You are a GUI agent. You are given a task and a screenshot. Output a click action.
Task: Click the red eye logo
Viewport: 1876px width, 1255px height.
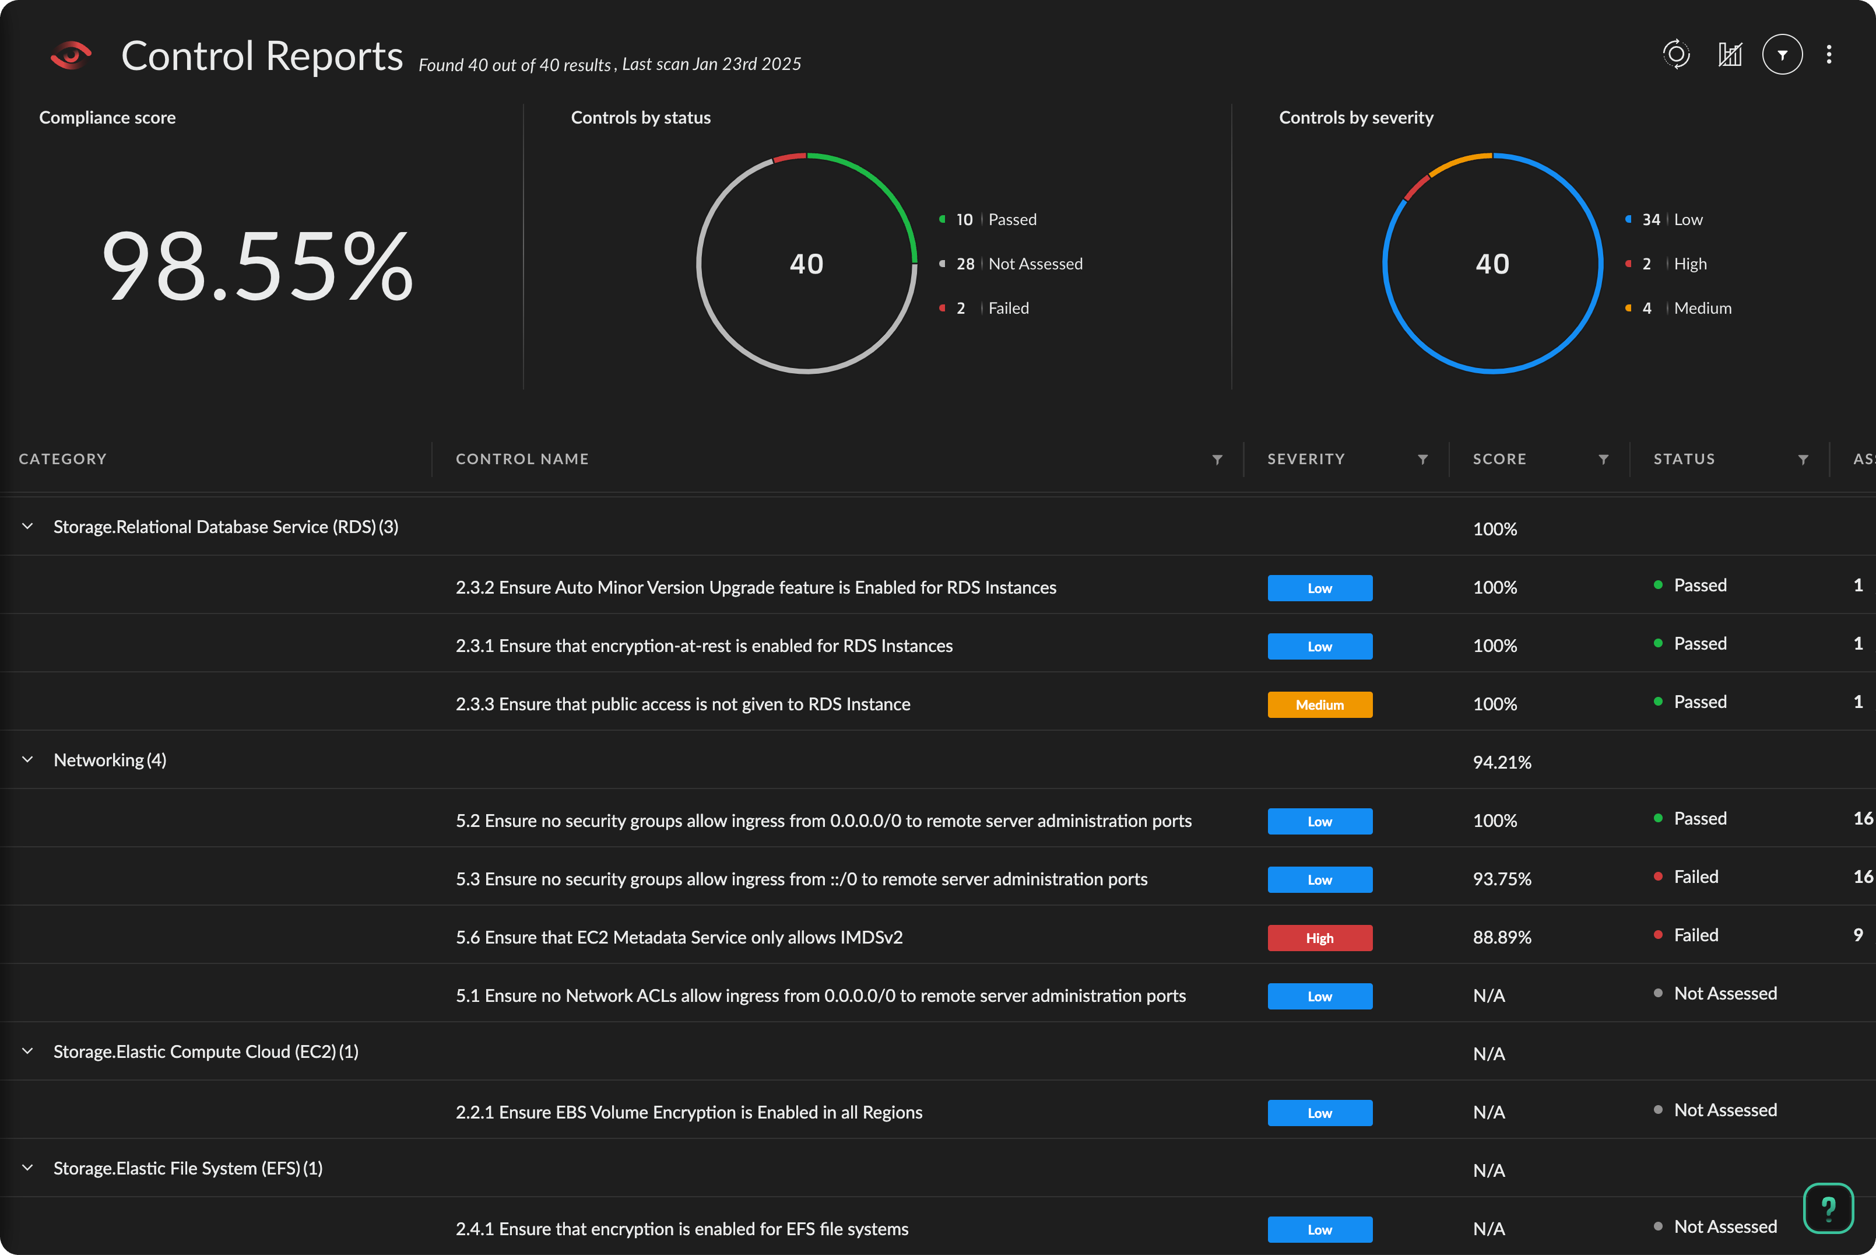tap(71, 55)
